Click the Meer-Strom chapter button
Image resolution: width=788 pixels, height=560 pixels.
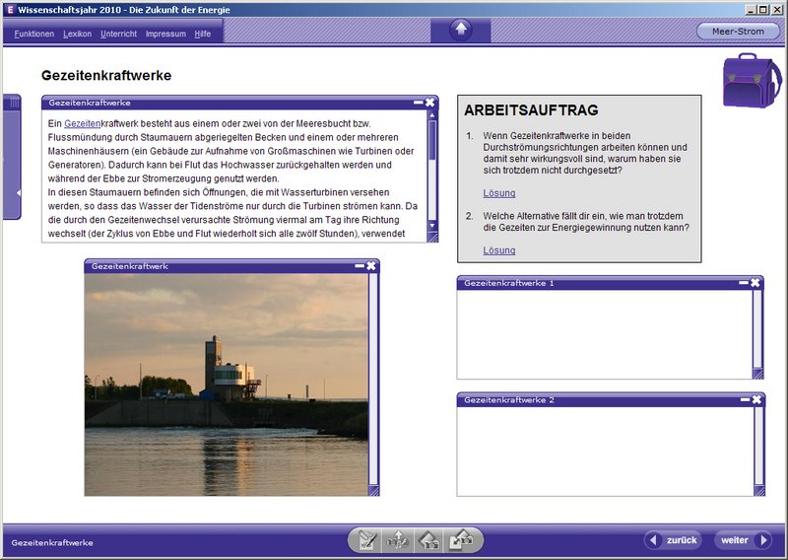click(738, 32)
